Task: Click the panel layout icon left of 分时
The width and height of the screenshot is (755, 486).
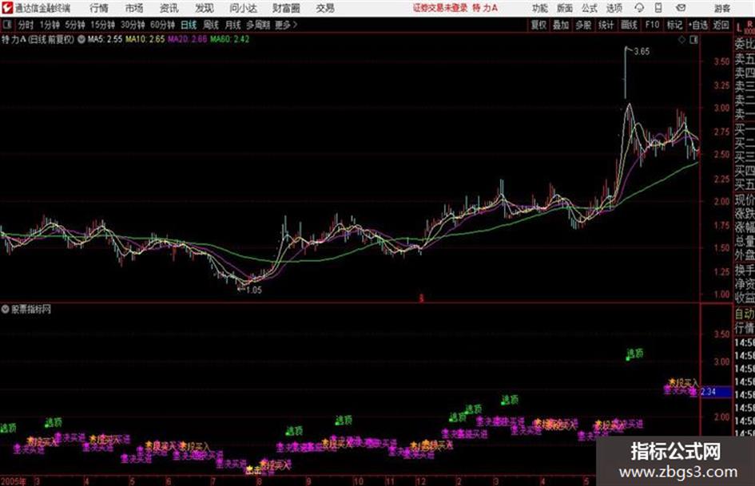Action: (7, 25)
